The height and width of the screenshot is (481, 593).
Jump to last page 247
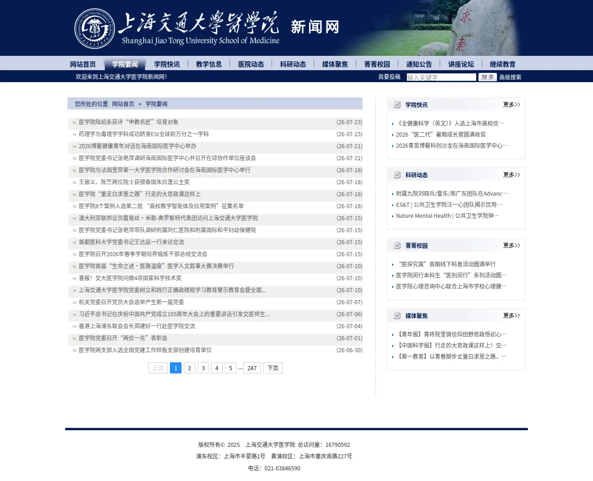(x=252, y=368)
